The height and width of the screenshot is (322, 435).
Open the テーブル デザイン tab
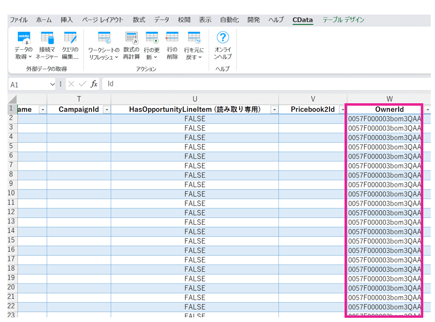tap(343, 20)
